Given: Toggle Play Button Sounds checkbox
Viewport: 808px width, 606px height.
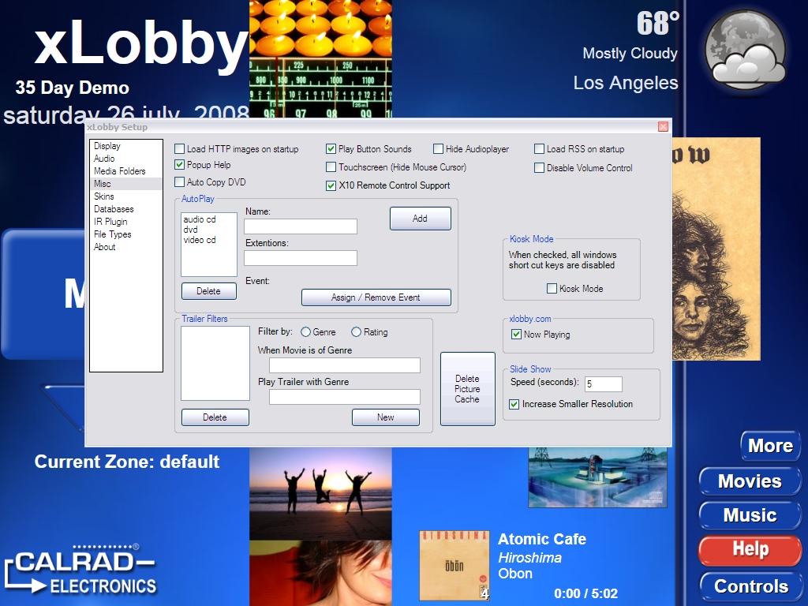Looking at the screenshot, I should pos(331,149).
